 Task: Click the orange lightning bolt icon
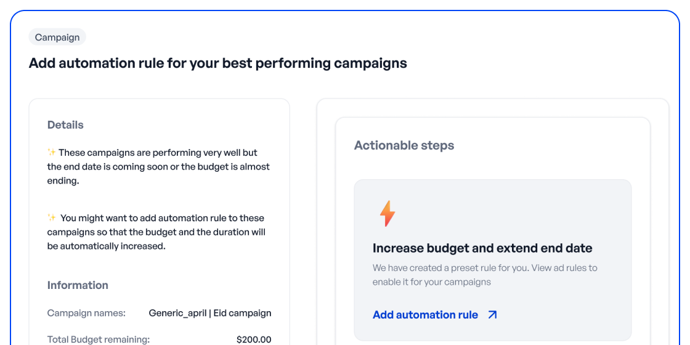(387, 213)
